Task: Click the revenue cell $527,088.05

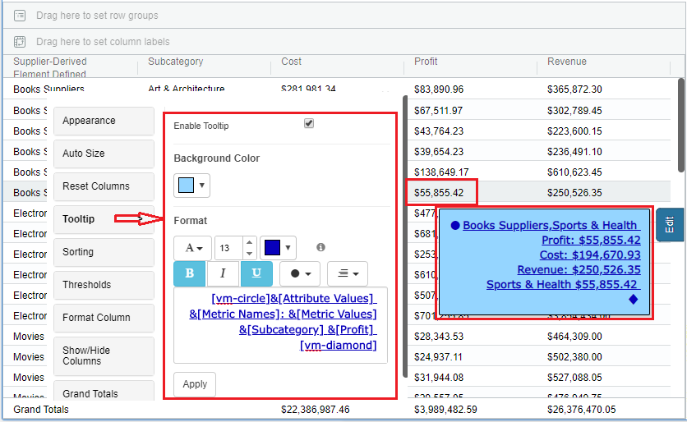Action: [574, 378]
